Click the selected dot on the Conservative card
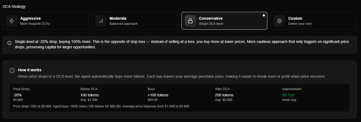Viewport: 361px width, 122px height. [264, 15]
